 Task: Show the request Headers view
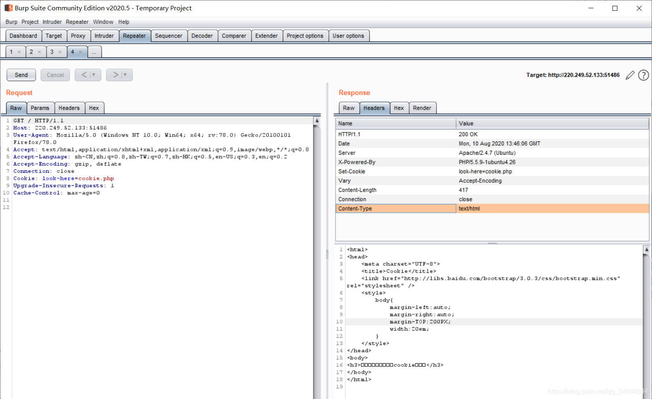pos(69,108)
